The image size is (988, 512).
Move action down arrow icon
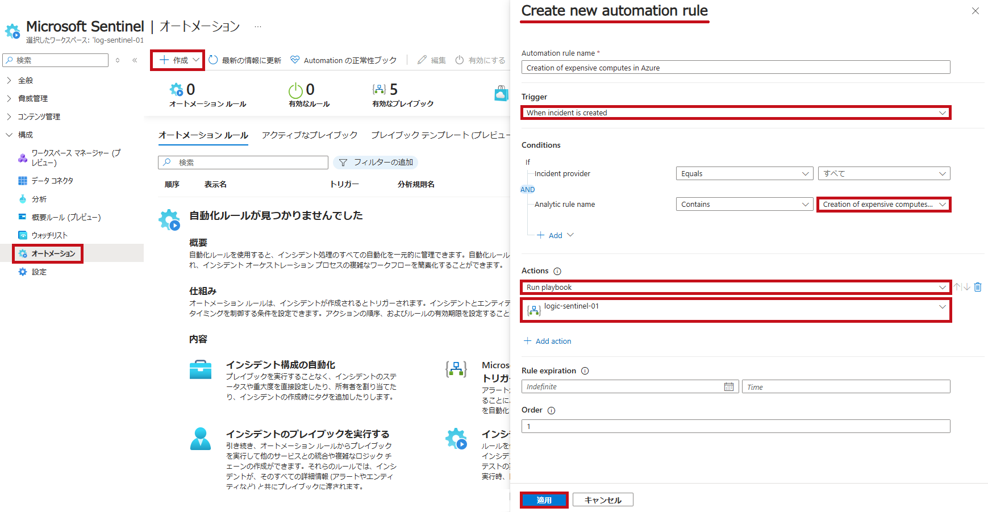click(x=966, y=287)
